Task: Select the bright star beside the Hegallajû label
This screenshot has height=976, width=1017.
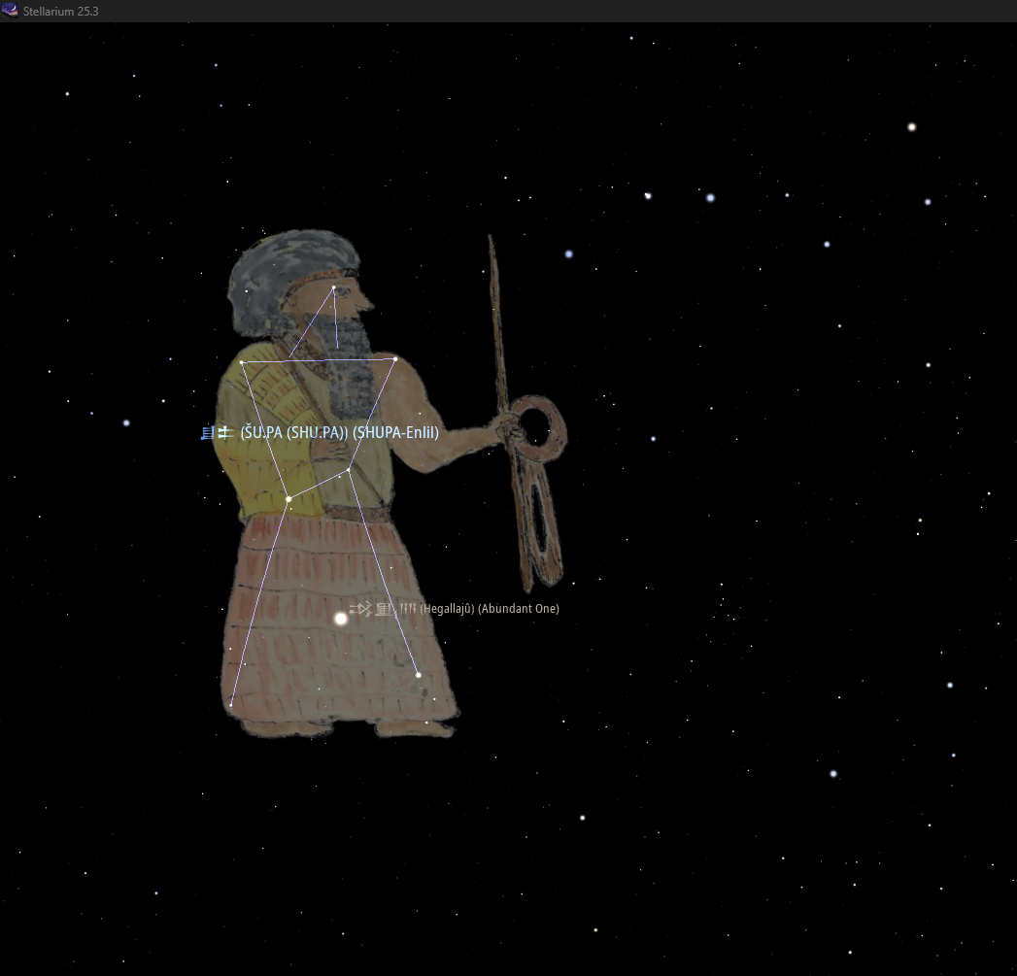Action: point(341,618)
